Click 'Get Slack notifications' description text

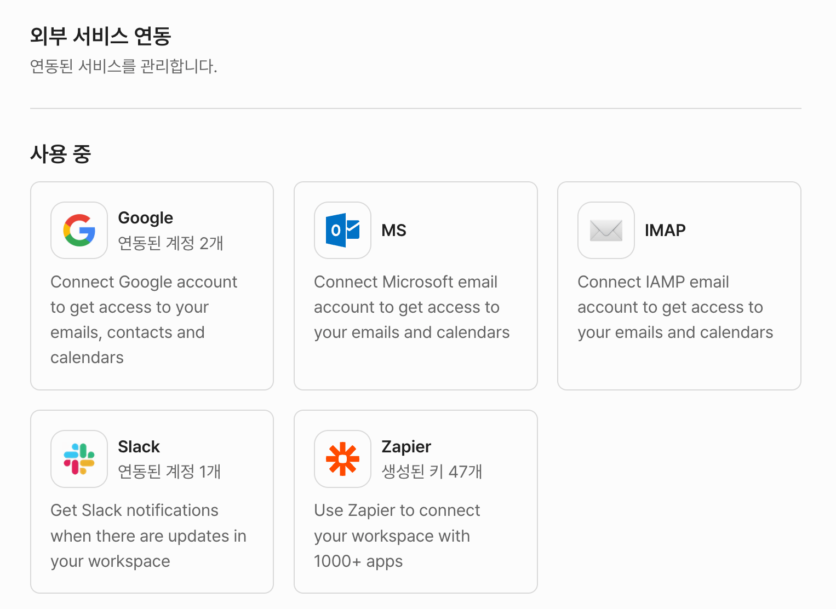[148, 536]
